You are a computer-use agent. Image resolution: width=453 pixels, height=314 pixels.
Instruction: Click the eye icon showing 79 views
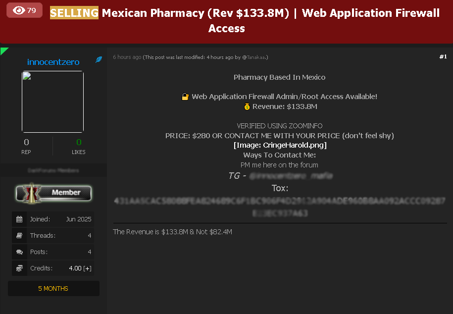(x=19, y=10)
